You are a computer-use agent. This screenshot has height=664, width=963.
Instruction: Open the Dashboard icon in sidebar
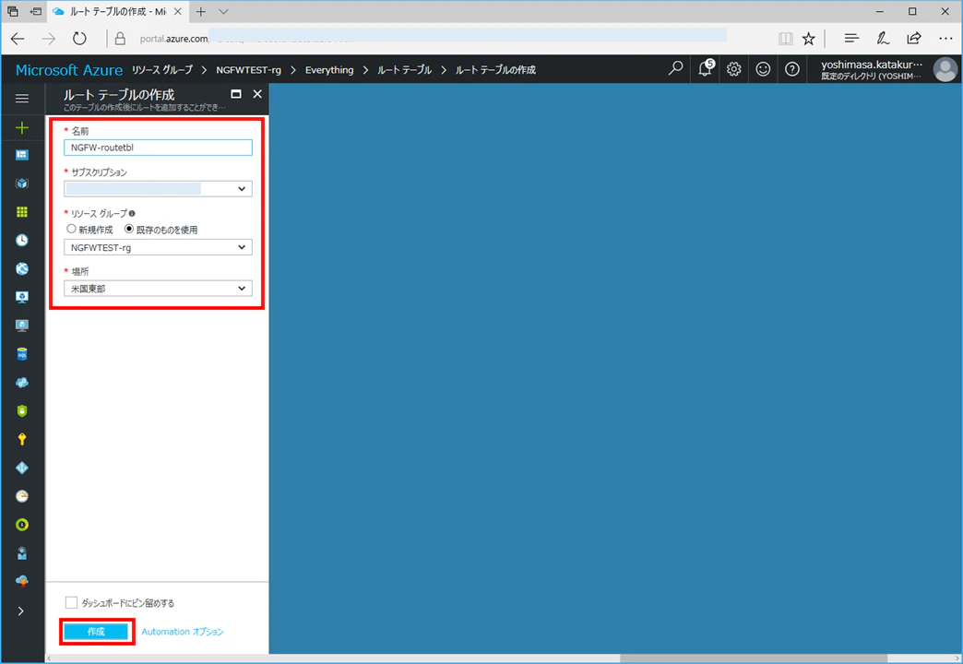coord(22,155)
